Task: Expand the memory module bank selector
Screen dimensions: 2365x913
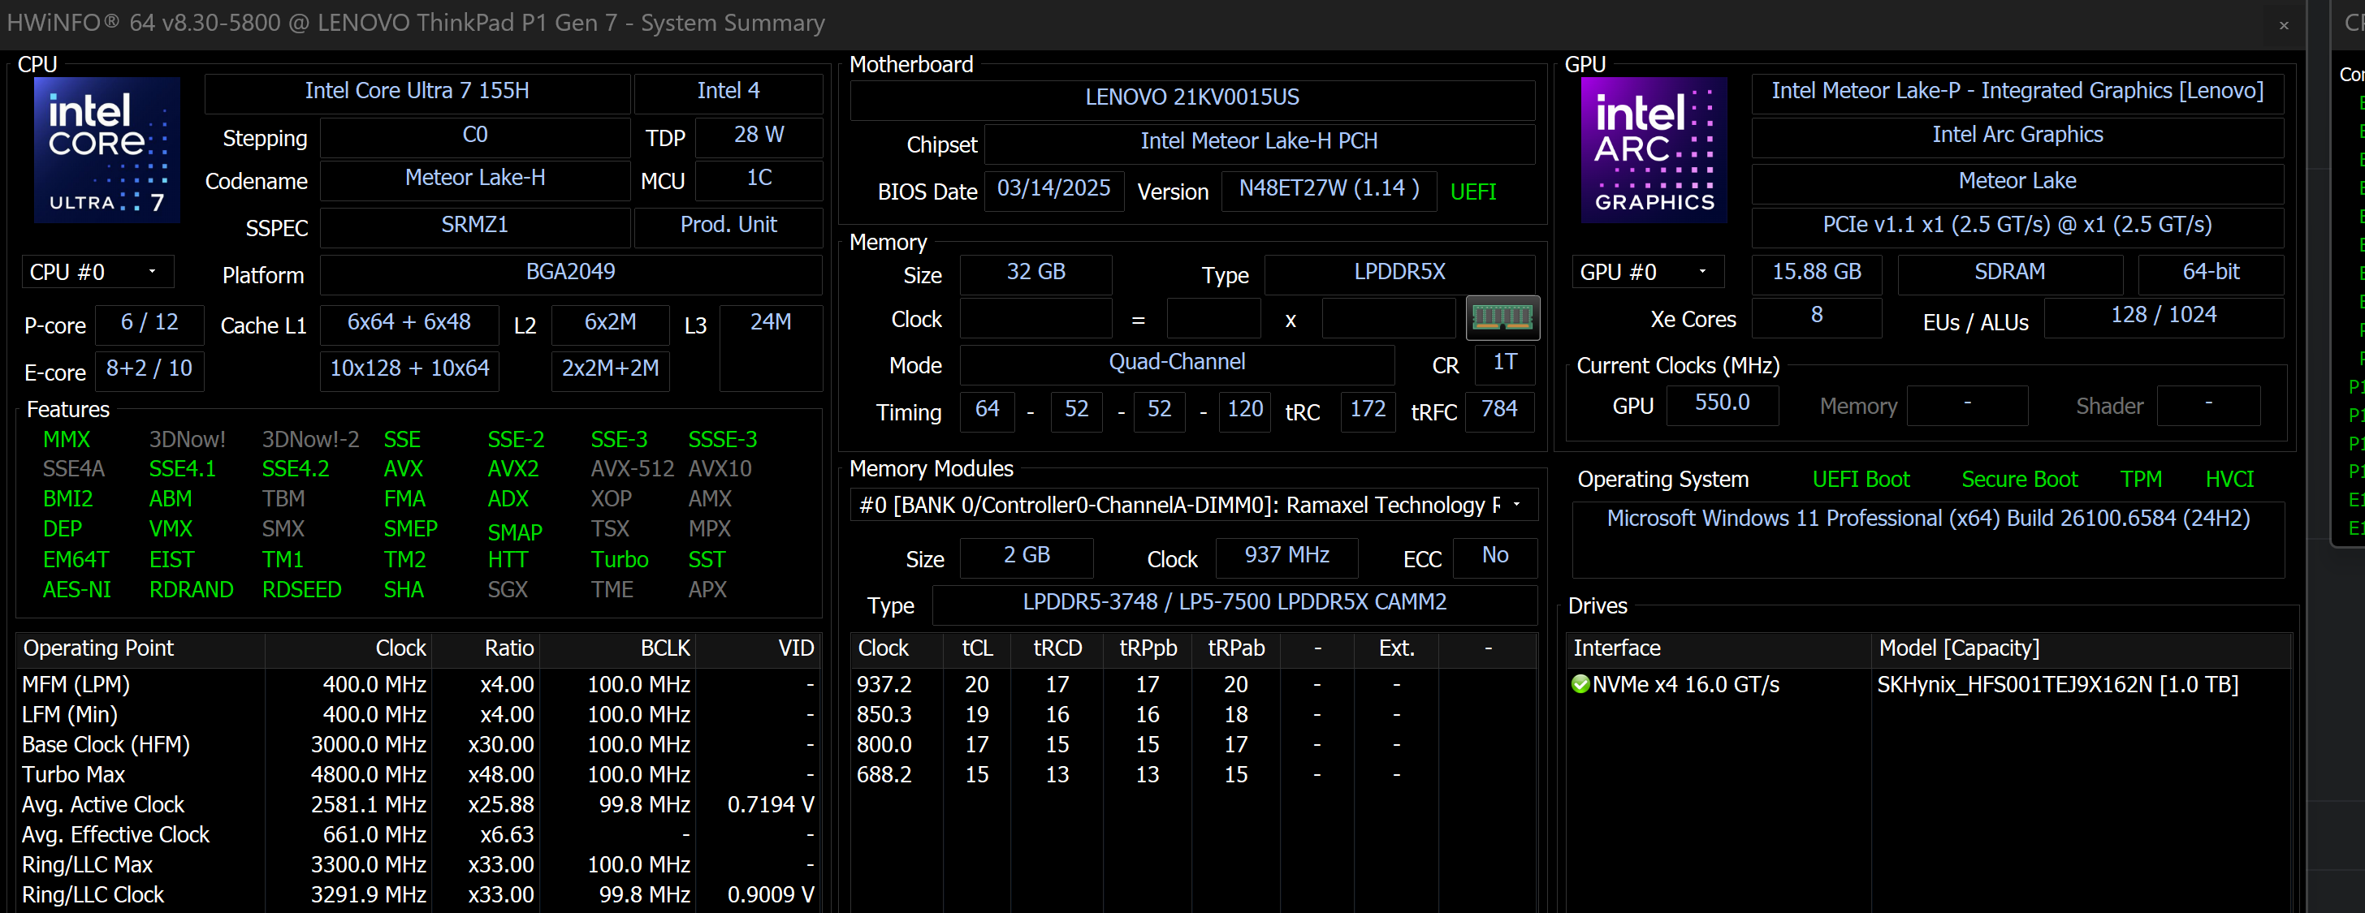Action: (x=1515, y=505)
